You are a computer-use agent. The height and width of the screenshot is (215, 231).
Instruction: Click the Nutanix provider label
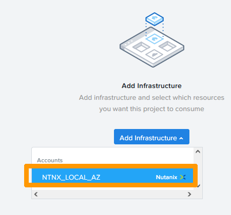pos(166,177)
